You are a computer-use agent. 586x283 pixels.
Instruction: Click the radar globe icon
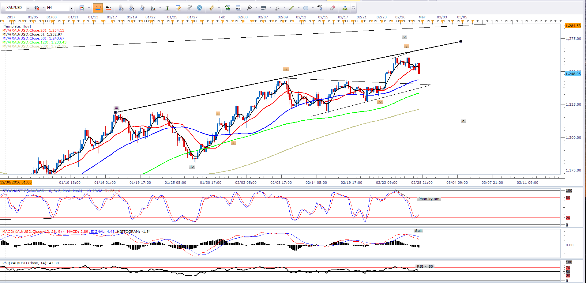coord(199,8)
